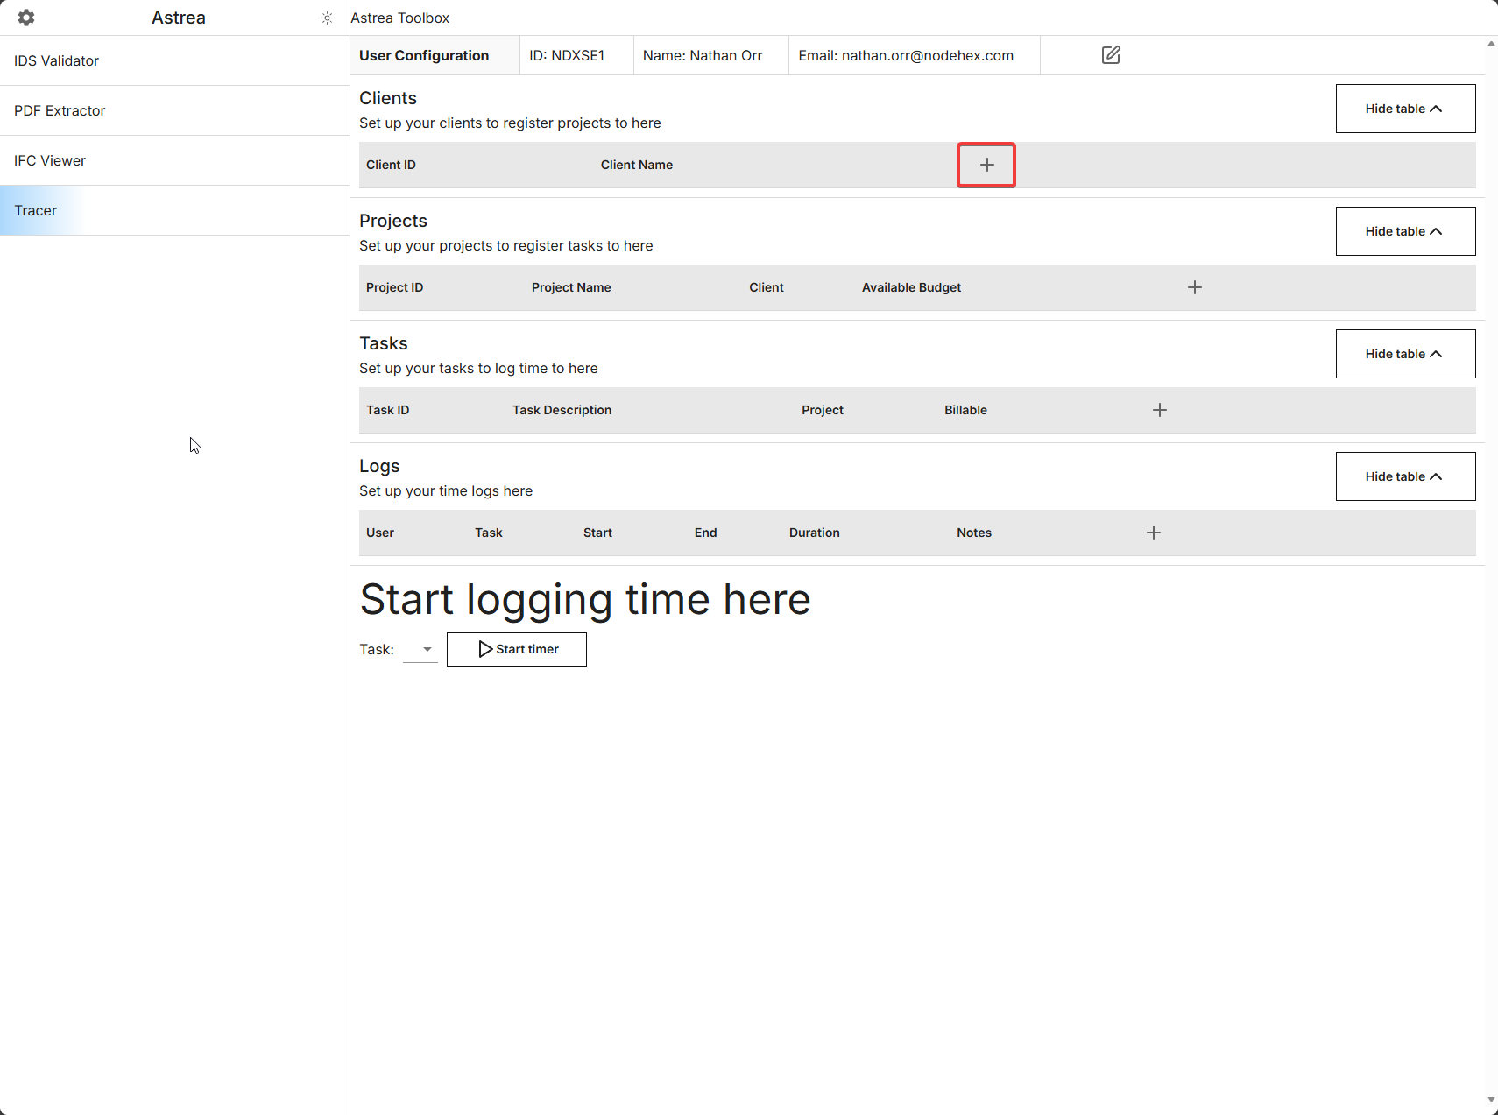Screen dimensions: 1498x1115
Task: Toggle light/dark theme sun icon
Action: [x=327, y=18]
